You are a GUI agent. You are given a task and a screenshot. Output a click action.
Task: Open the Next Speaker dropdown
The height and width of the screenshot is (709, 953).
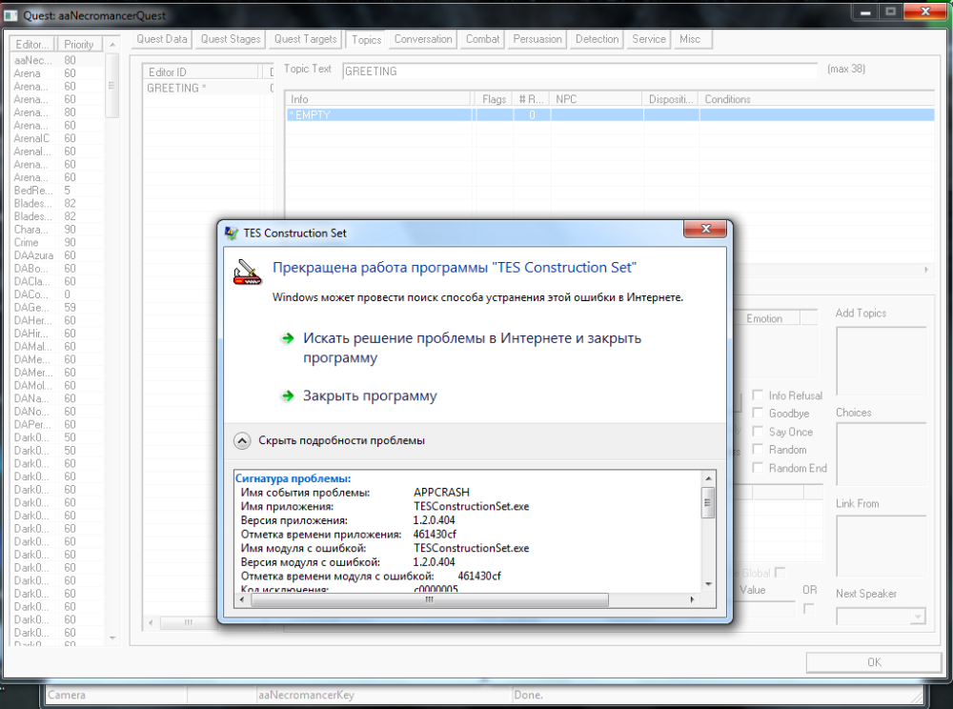(918, 617)
